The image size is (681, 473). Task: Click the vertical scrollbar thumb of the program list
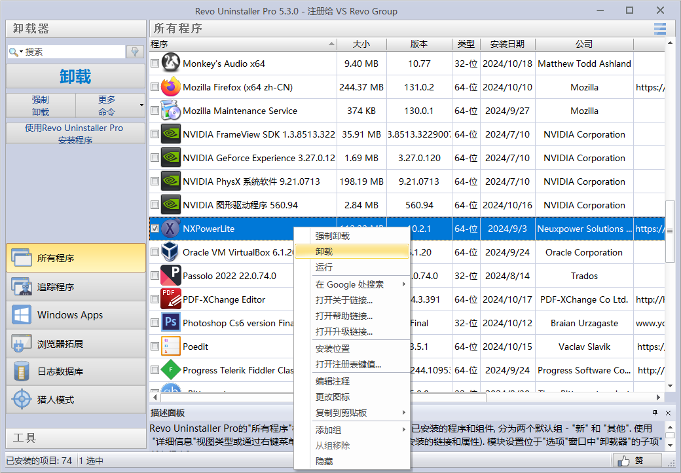670,231
